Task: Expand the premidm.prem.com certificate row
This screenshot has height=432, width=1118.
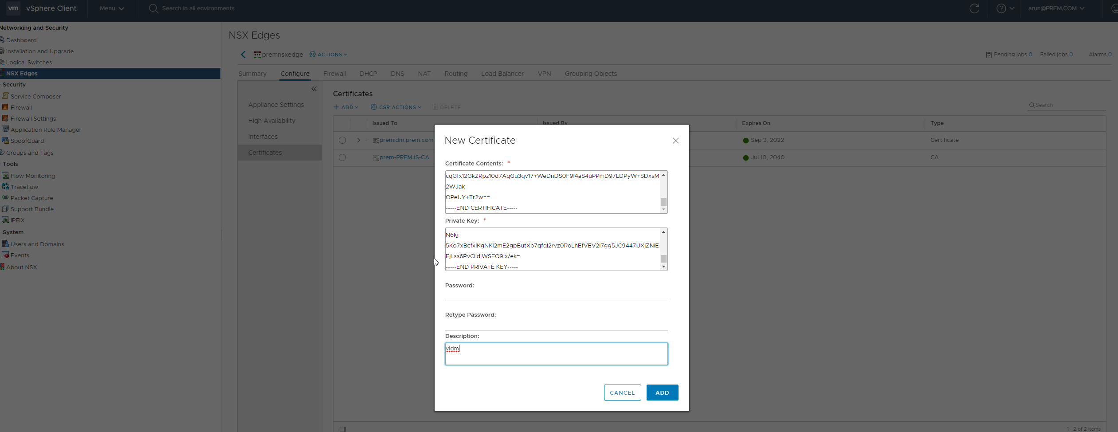Action: coord(358,140)
